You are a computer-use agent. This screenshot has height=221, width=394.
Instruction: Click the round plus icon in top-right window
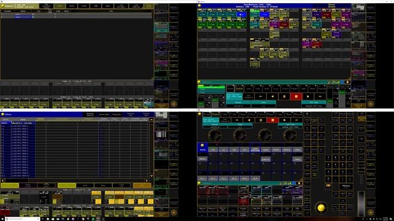[x=371, y=104]
